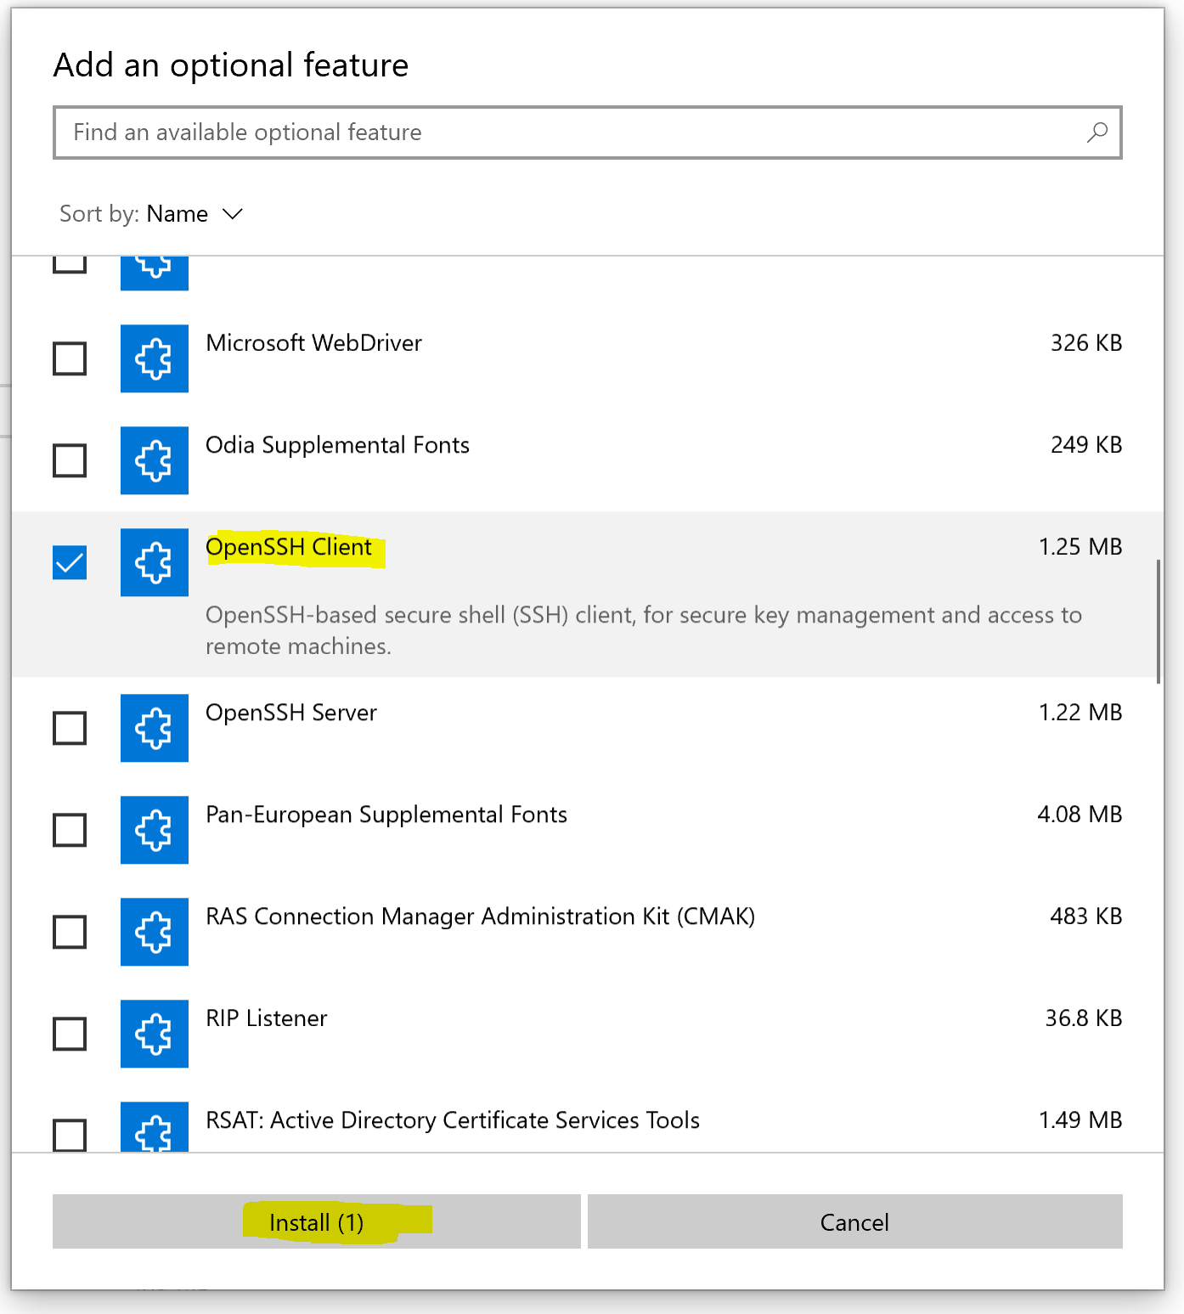Click the OpenSSH Client feature icon

coord(154,562)
